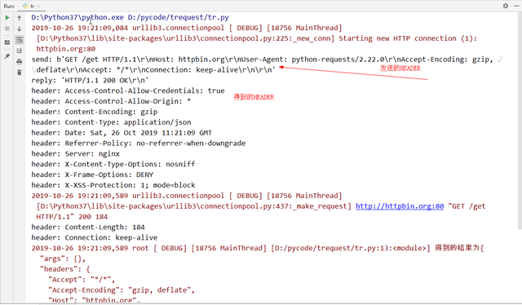Screen dimensions: 522x305
Task: Click the 'header: Connection: keep-alive' line
Action: pos(95,237)
